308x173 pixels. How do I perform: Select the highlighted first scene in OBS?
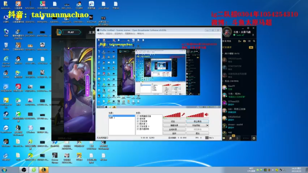coord(122,116)
